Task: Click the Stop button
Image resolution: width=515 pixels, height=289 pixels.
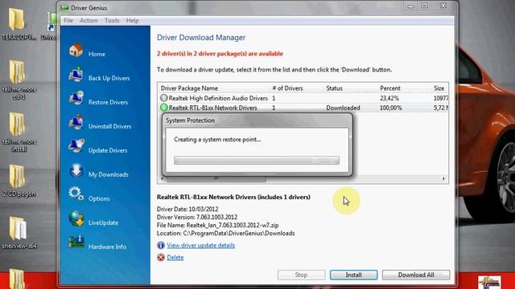Action: pos(301,275)
